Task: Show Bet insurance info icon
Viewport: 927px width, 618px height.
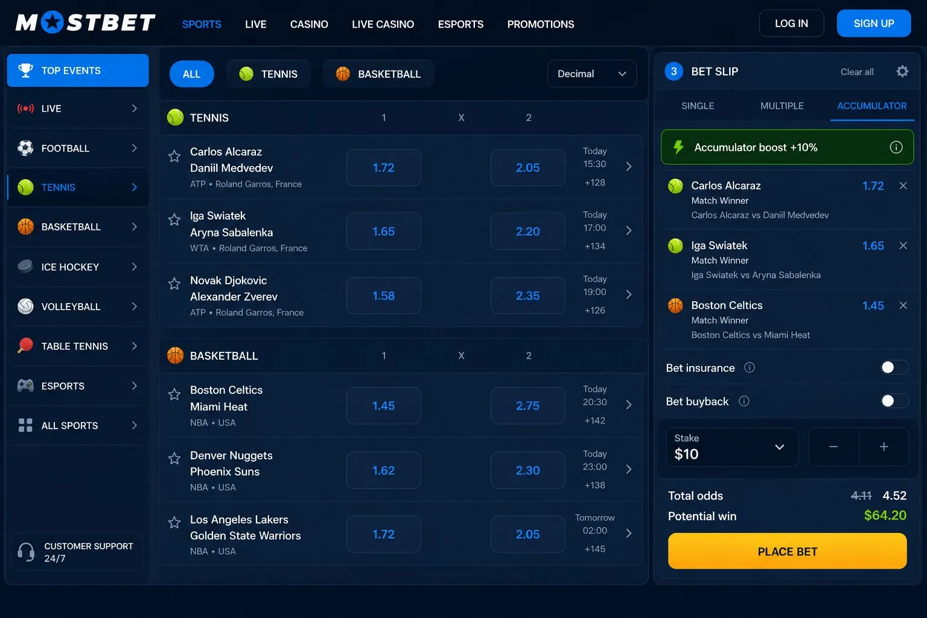Action: tap(750, 368)
